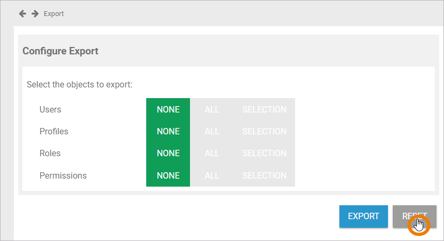The image size is (444, 241).
Task: Click the Export breadcrumb label
Action: pyautogui.click(x=54, y=14)
